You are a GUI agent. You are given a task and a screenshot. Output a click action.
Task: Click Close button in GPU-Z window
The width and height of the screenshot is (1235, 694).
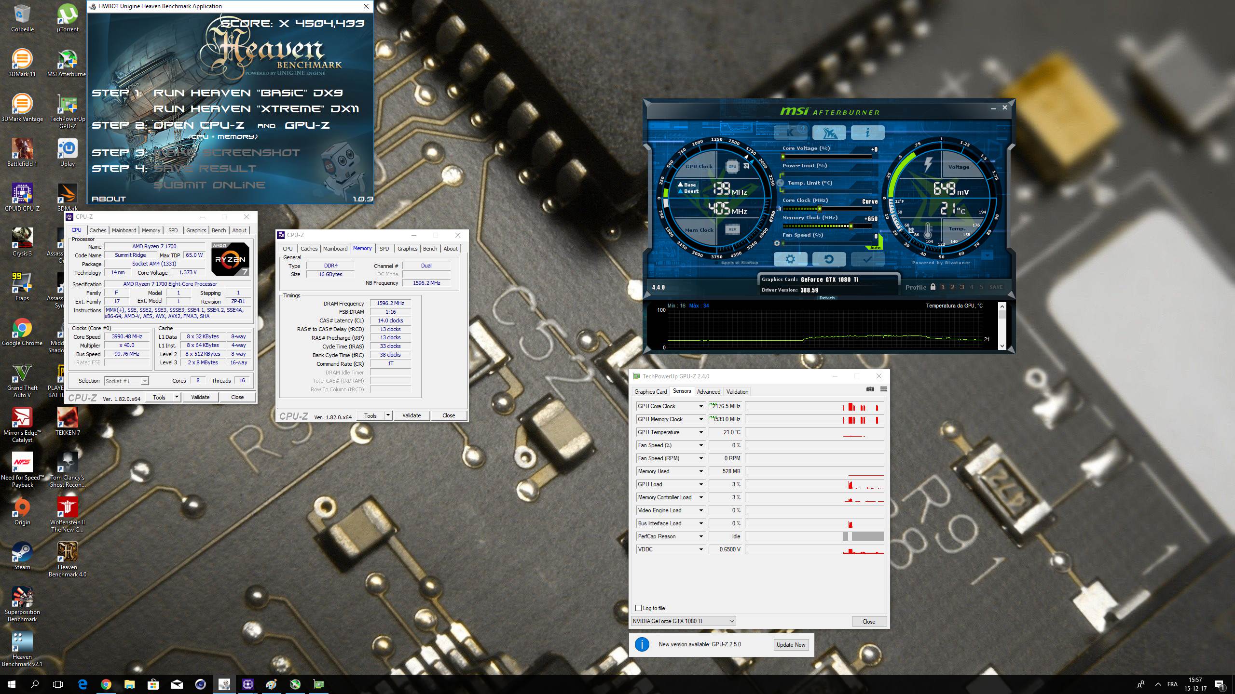(869, 622)
